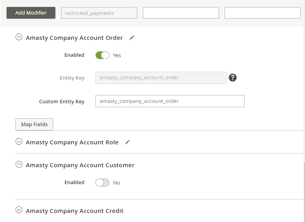Click pencil edit icon beside Amasty Company Account Order
Image resolution: width=305 pixels, height=222 pixels.
point(132,38)
